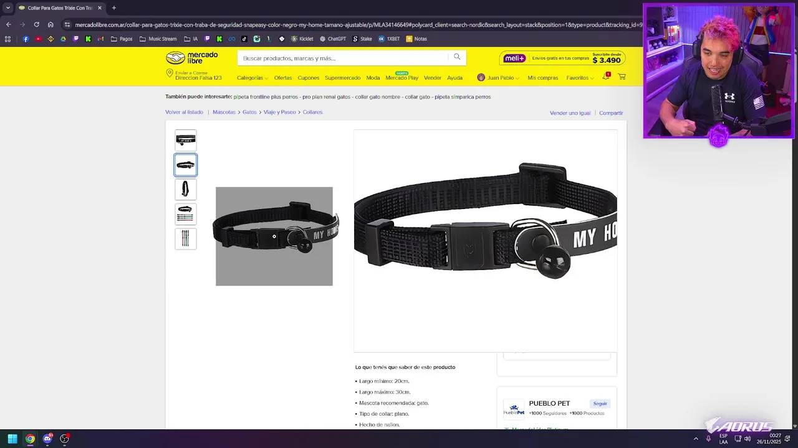Image resolution: width=798 pixels, height=448 pixels.
Task: Open tab search dropdown arrow
Action: click(x=7, y=8)
